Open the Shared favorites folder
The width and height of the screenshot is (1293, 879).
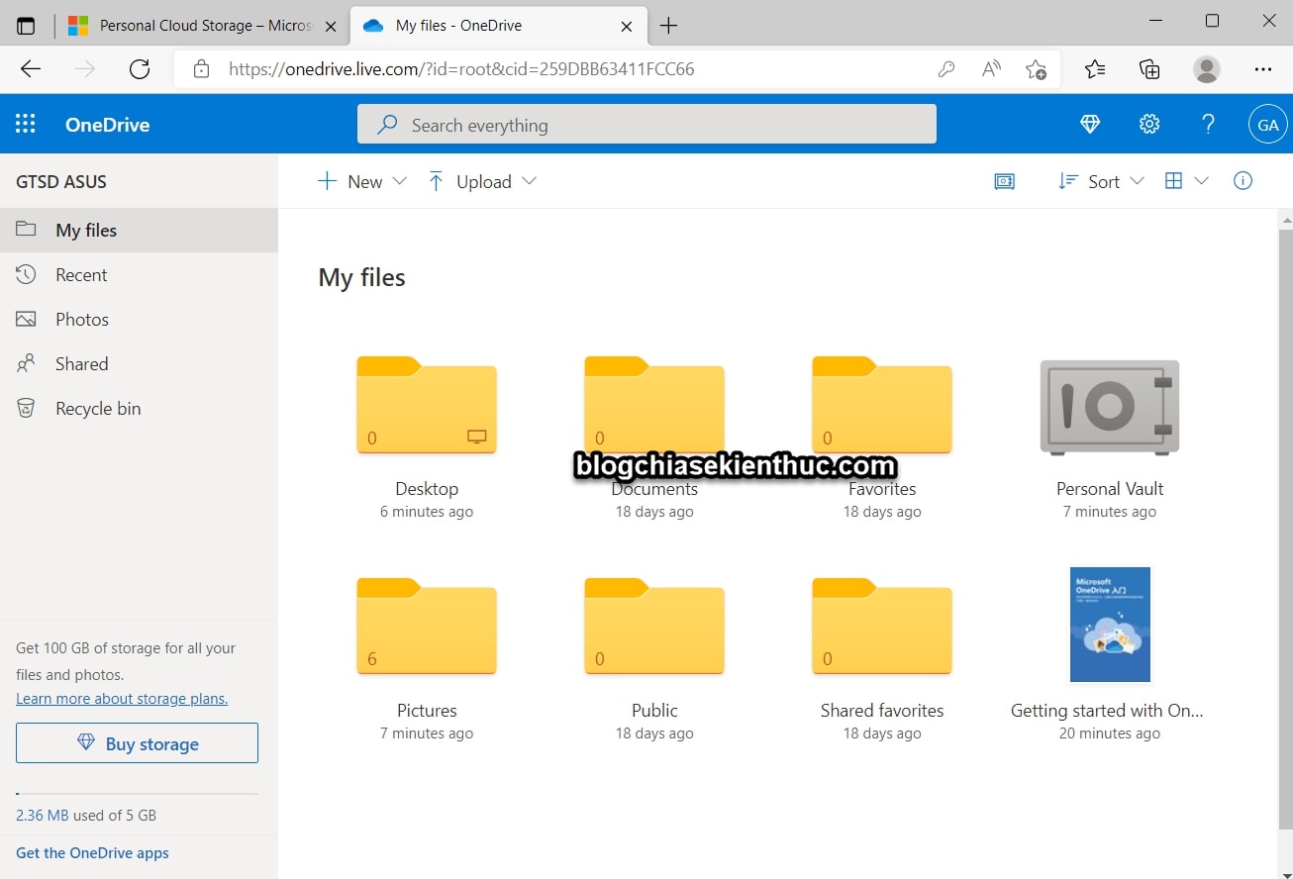pyautogui.click(x=882, y=627)
